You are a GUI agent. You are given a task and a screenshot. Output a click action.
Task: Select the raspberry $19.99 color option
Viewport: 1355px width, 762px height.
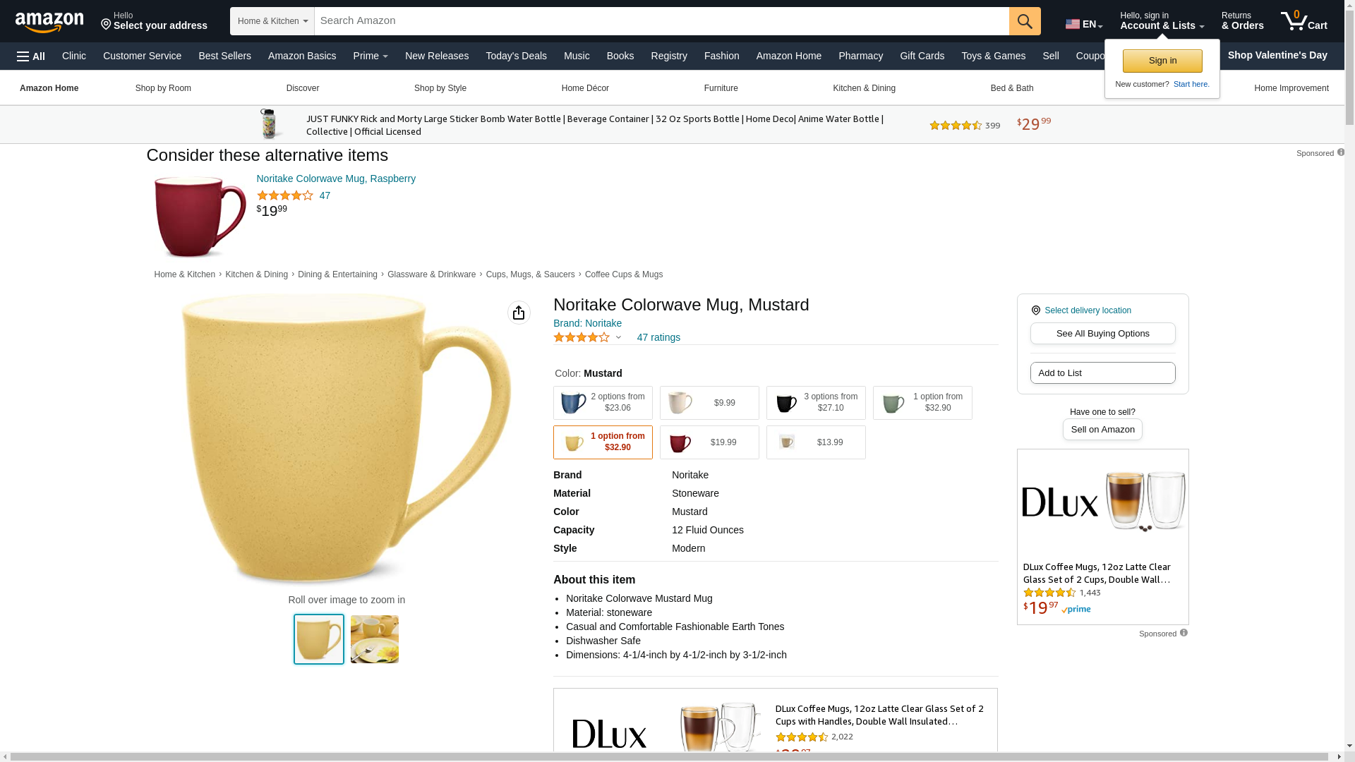click(x=709, y=442)
